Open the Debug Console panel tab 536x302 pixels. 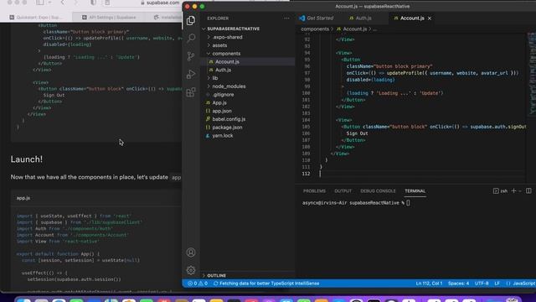(x=378, y=191)
